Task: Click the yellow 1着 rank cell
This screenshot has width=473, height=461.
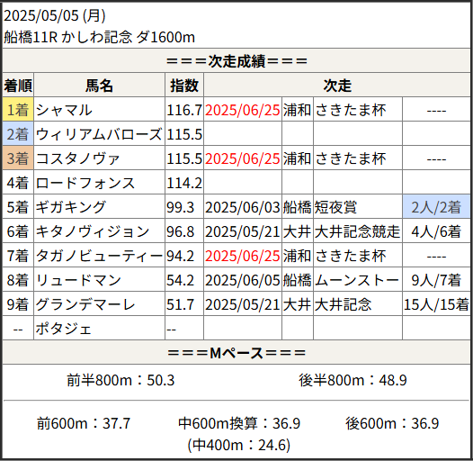Action: click(x=18, y=109)
